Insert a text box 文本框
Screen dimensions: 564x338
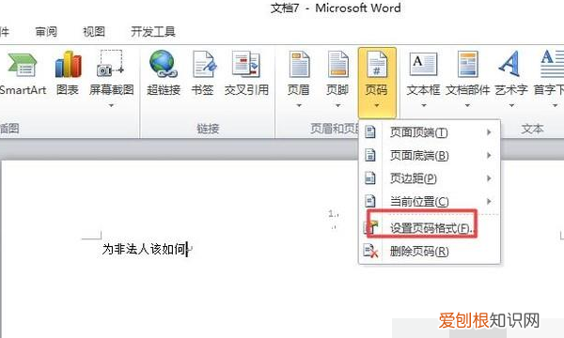(423, 73)
